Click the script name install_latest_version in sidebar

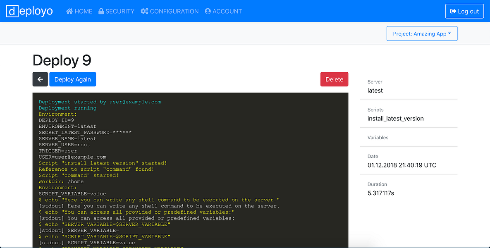coord(396,119)
